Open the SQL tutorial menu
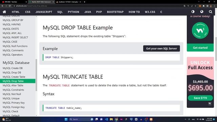Image resolution: width=217 pixels, height=122 pixels. coord(60,12)
